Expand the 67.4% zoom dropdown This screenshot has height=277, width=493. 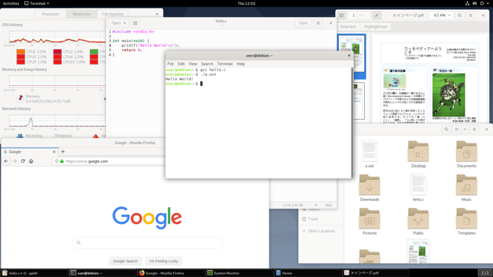pyautogui.click(x=442, y=15)
